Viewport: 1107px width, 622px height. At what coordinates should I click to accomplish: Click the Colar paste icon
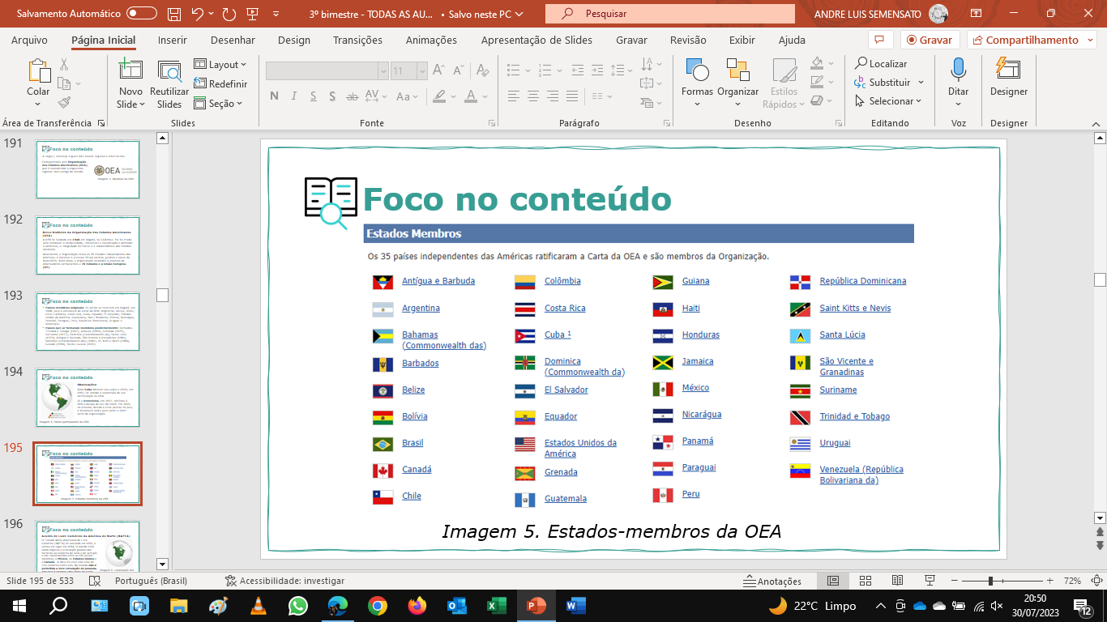tap(38, 71)
